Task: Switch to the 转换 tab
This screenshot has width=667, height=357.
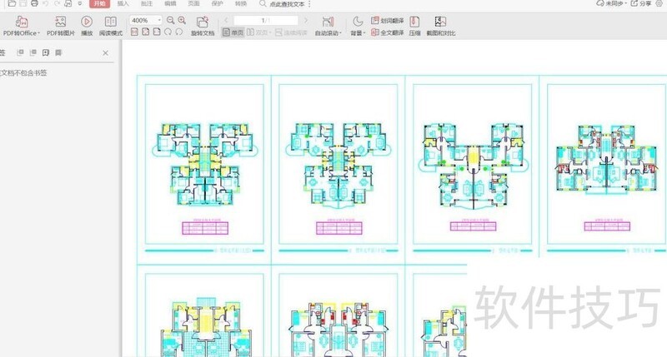Action: (241, 3)
